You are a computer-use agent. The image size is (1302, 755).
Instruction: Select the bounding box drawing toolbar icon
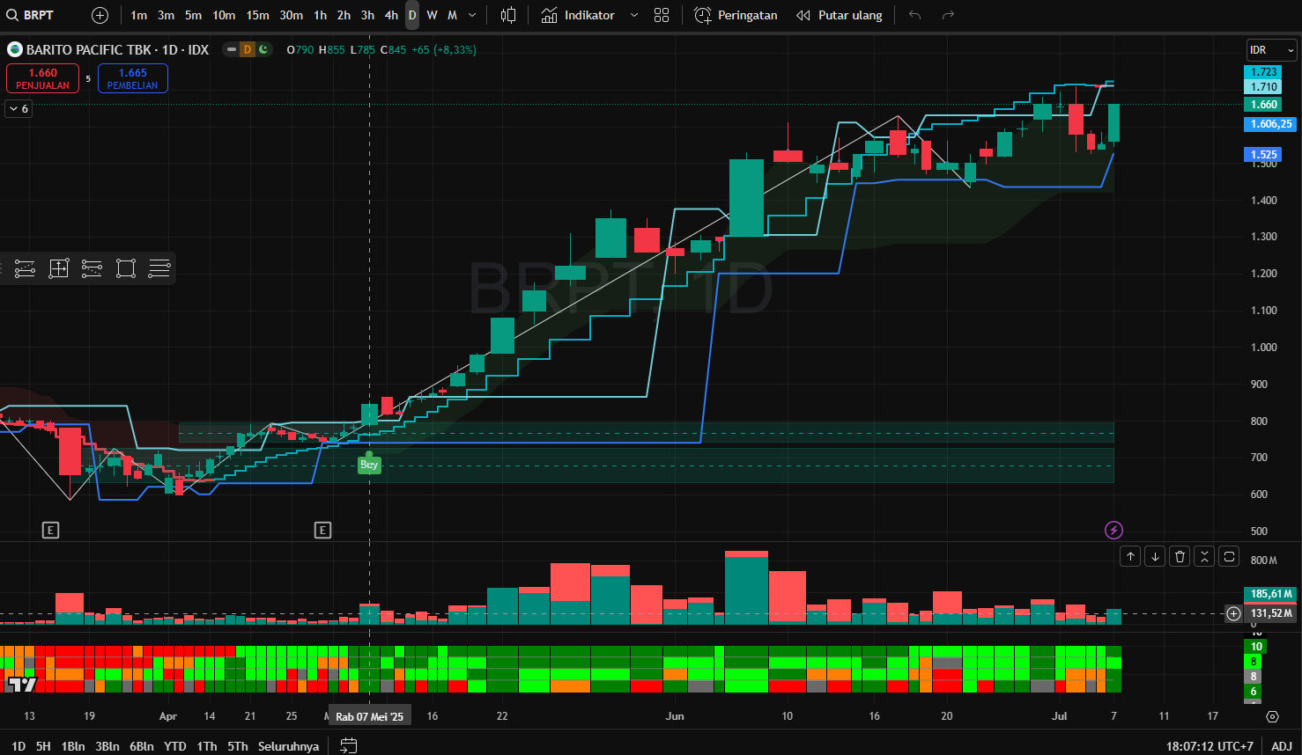coord(126,268)
